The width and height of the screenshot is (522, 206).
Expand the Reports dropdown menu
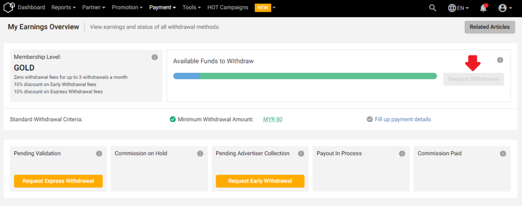coord(63,7)
